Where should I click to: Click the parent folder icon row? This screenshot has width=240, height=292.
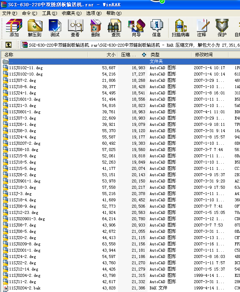point(6,61)
